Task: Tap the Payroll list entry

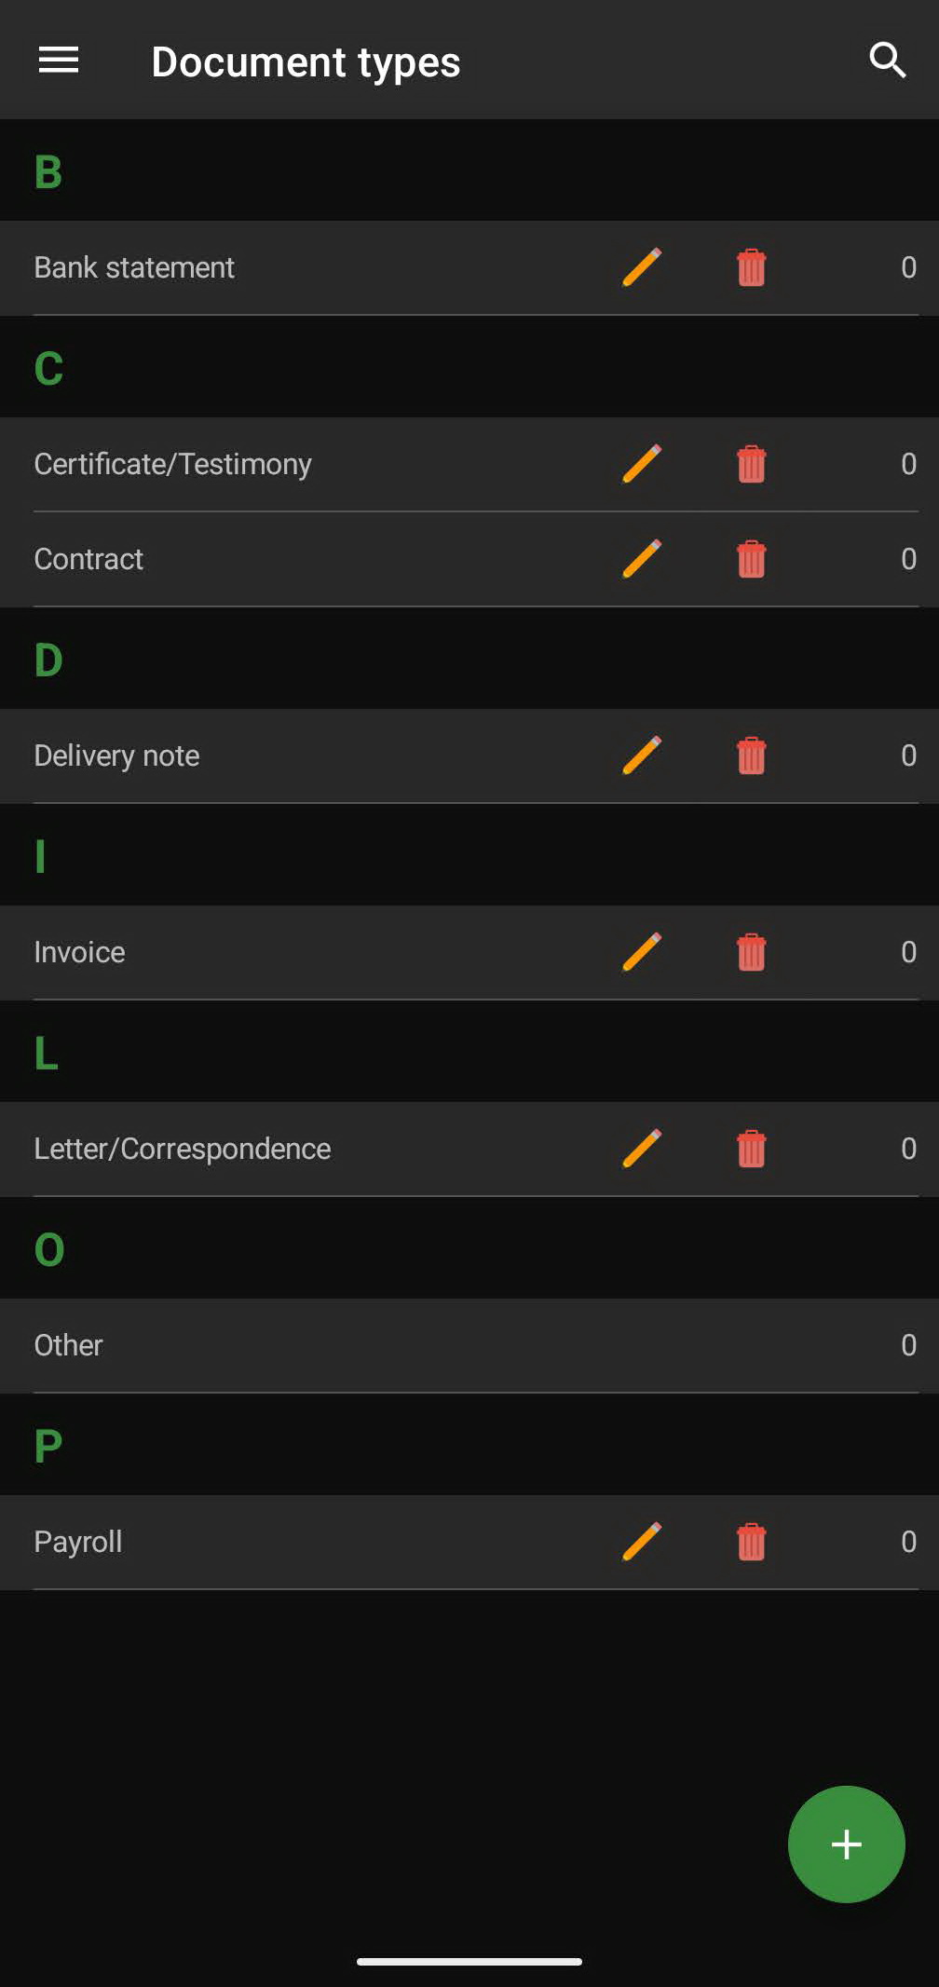Action: 469,1542
